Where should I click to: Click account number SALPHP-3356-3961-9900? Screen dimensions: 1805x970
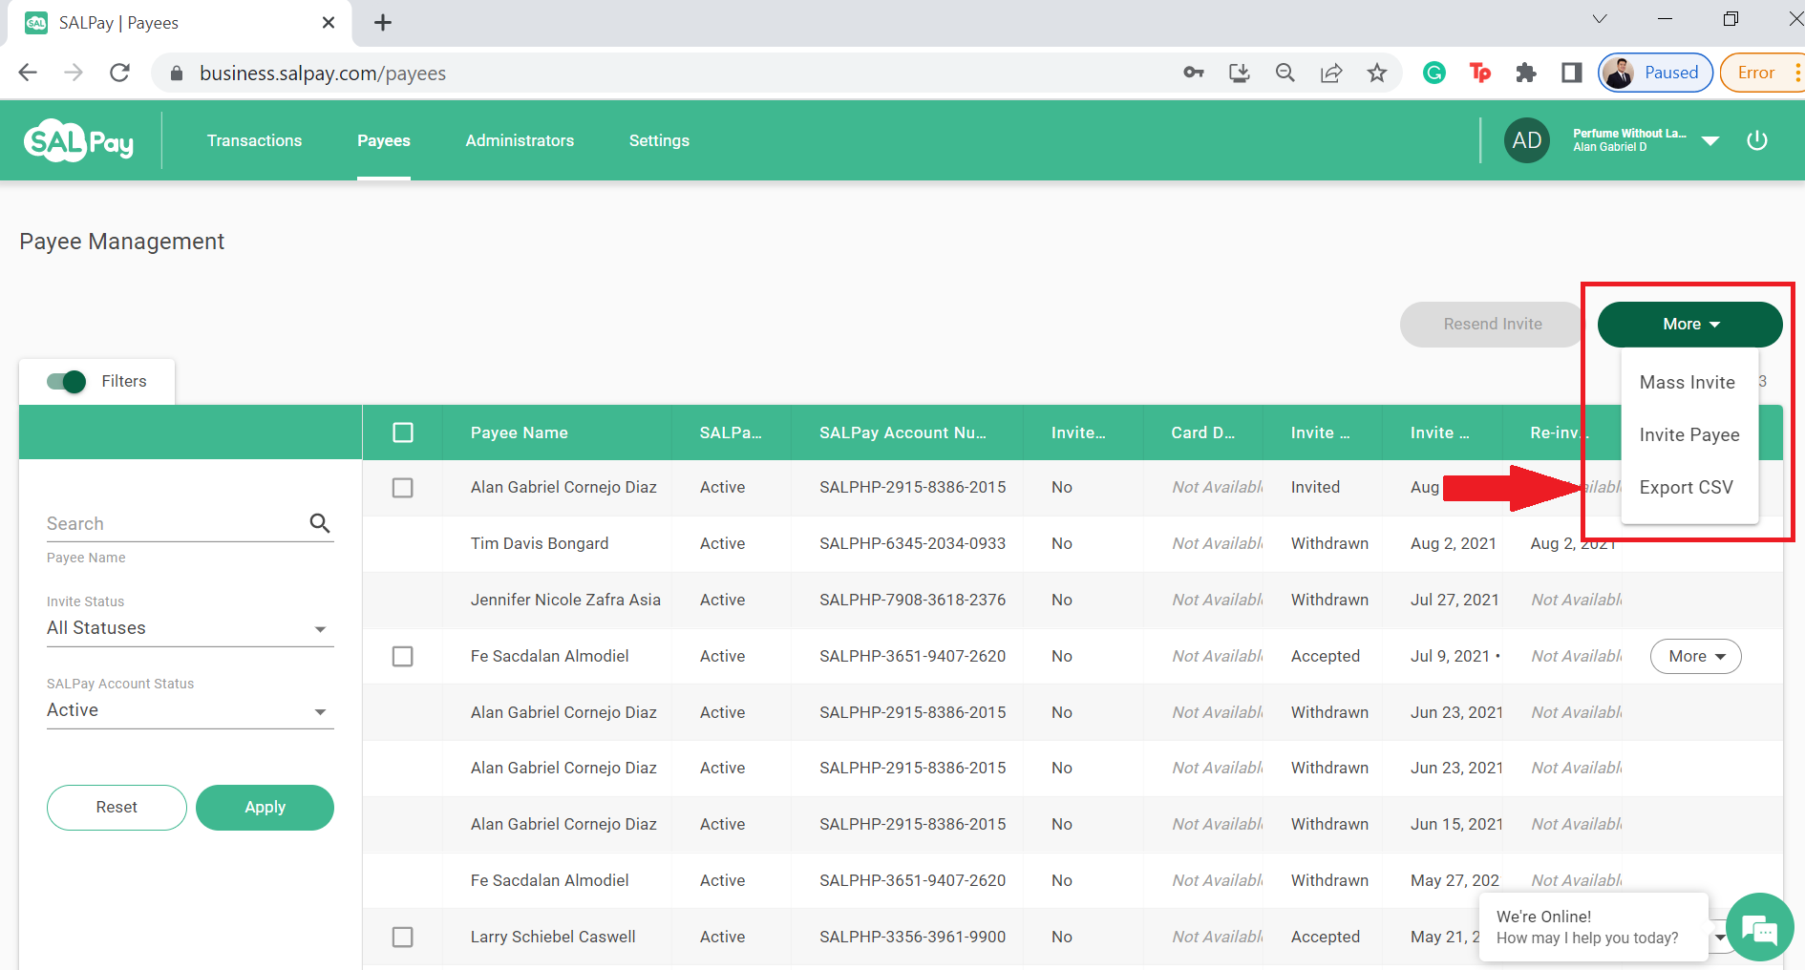coord(912,938)
